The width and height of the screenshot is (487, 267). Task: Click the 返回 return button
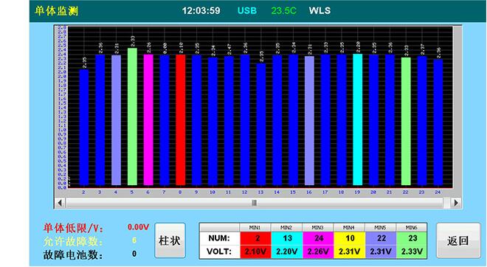[458, 240]
